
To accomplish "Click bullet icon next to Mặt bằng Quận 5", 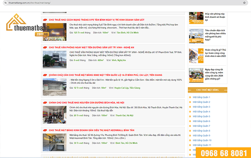I will point(190,116).
